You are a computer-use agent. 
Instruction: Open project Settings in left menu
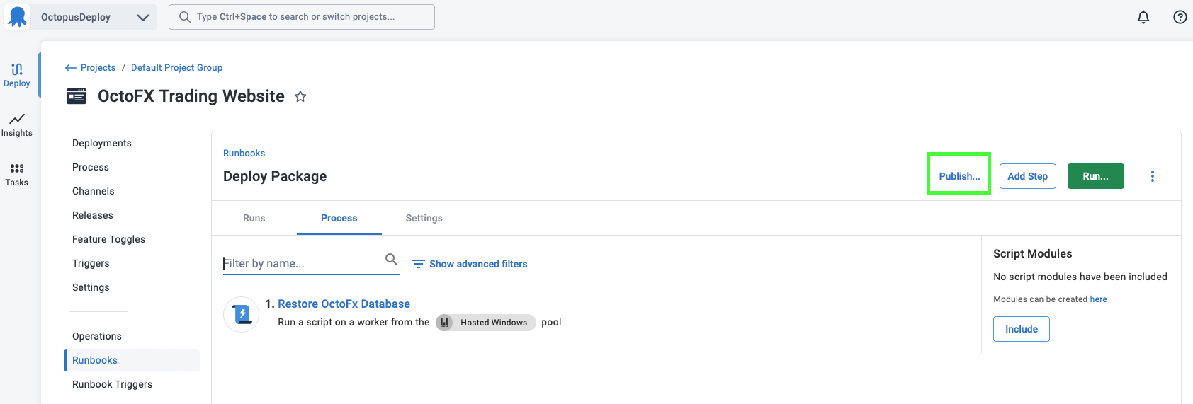[x=91, y=287]
